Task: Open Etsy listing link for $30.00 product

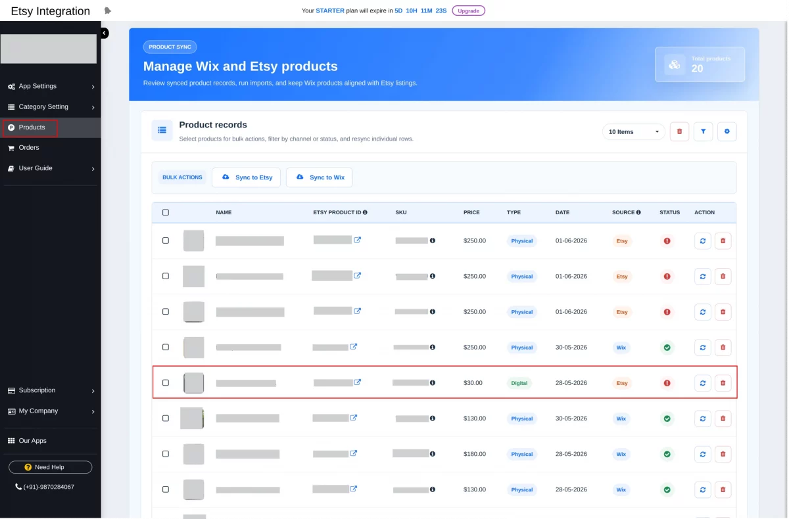Action: tap(358, 382)
